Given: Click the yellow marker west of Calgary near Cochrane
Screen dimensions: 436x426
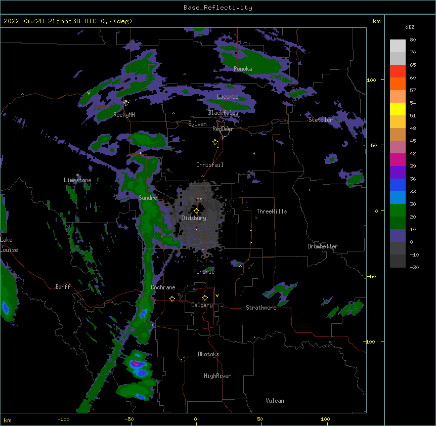Looking at the screenshot, I should point(172,299).
